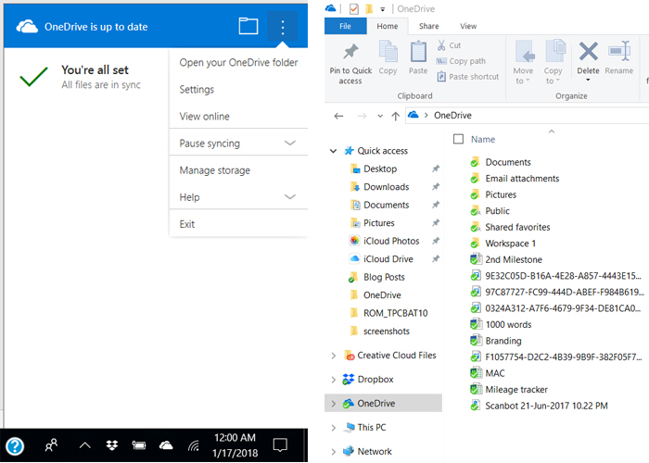This screenshot has height=463, width=649.
Task: Open the Action Center notifications icon
Action: pyautogui.click(x=280, y=445)
